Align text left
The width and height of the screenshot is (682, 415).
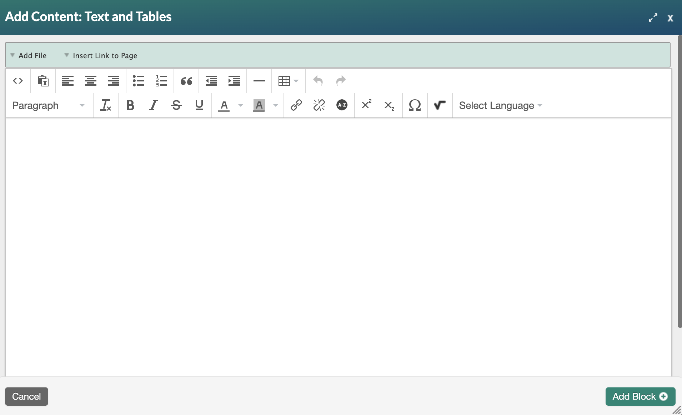68,81
